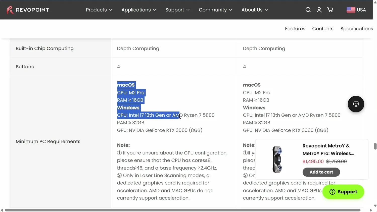Click first column Note: heading
Viewport: 377px width, 212px height.
point(123,145)
